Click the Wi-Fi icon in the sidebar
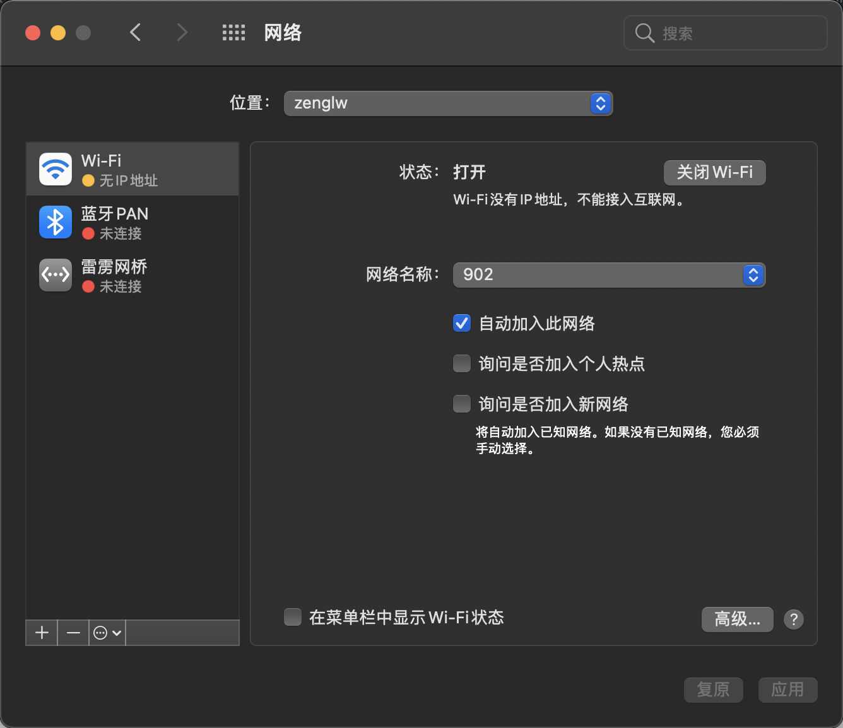Screen dimensions: 843x728 coord(56,169)
